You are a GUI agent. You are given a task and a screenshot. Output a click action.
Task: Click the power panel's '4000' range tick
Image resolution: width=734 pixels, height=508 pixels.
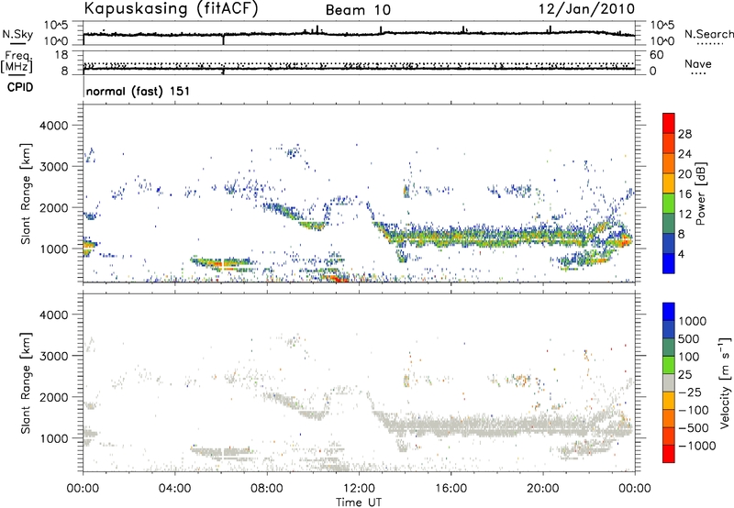(54, 126)
